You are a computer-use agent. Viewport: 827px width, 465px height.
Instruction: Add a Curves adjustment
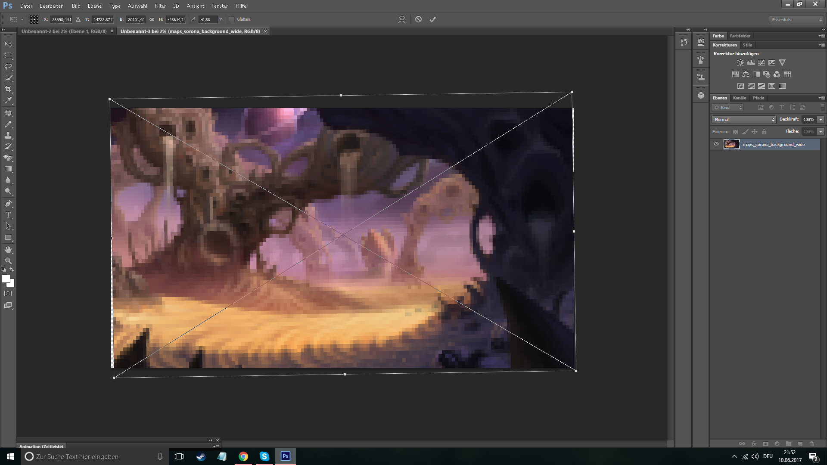tap(762, 63)
